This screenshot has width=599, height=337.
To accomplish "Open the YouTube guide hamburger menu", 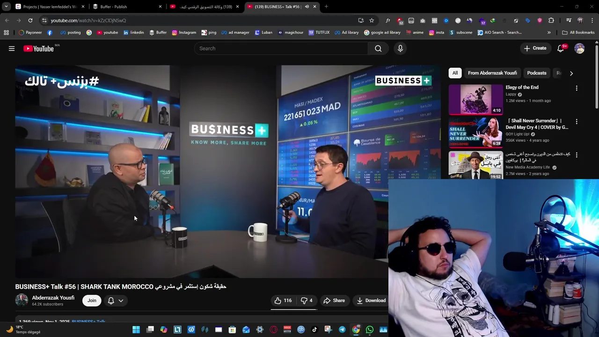I will [x=12, y=49].
